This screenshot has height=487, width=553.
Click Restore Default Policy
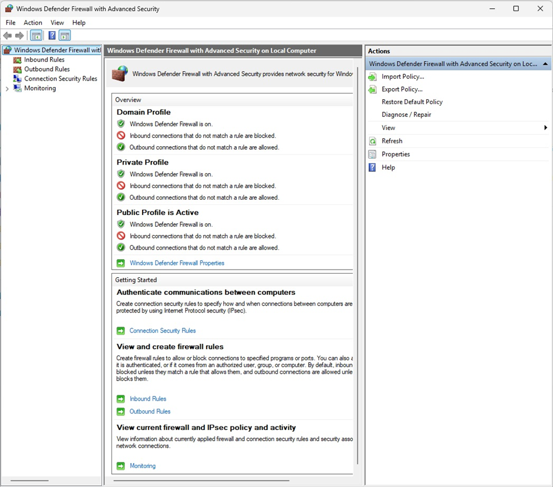coord(412,102)
